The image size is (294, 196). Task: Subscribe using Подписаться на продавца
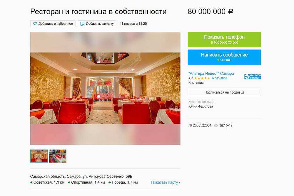224,92
